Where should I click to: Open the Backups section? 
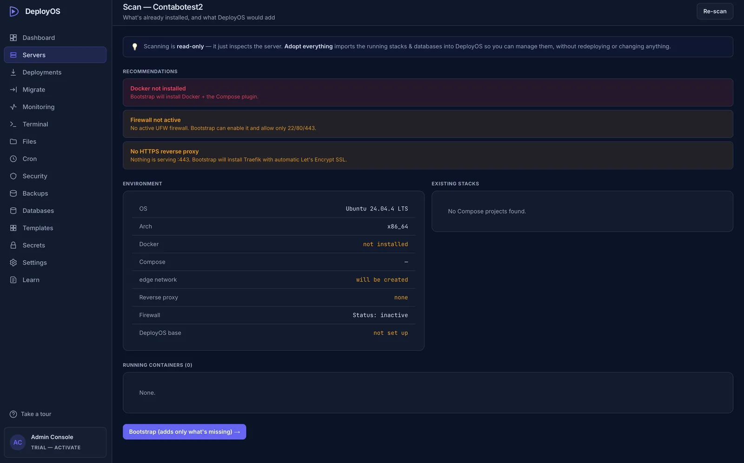(55, 193)
